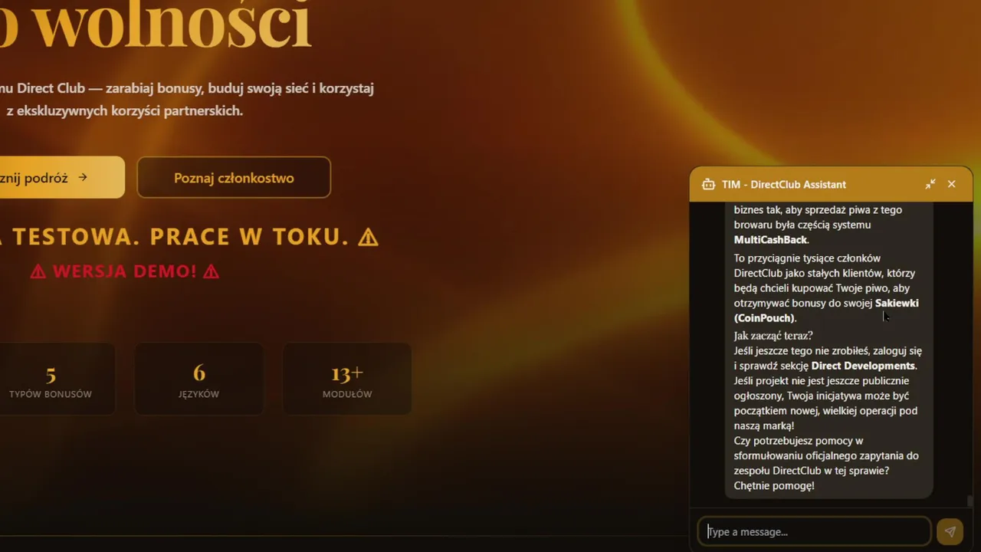This screenshot has height=552, width=981.
Task: Click the red warning icon after 'DEMO!'
Action: coord(211,271)
